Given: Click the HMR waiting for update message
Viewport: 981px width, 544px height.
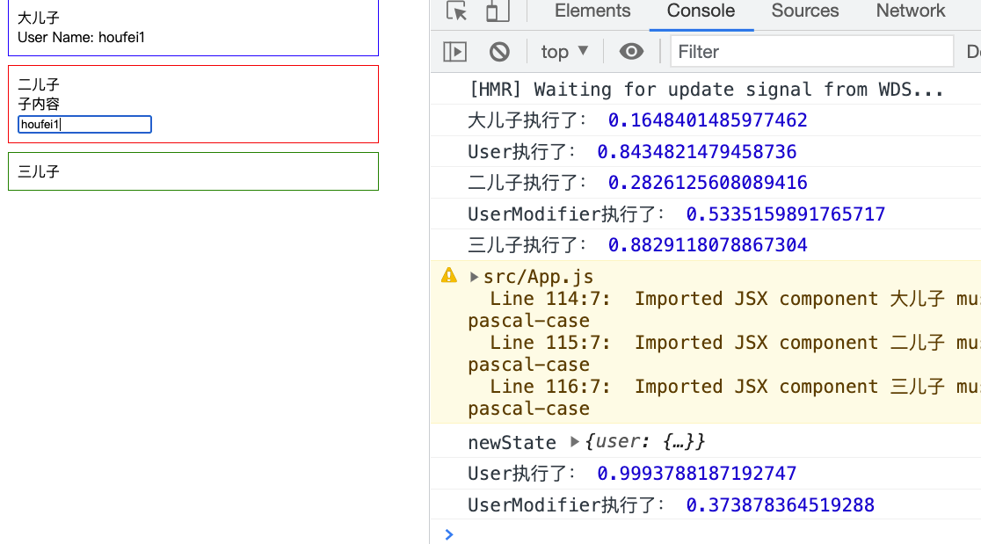Looking at the screenshot, I should coord(706,90).
